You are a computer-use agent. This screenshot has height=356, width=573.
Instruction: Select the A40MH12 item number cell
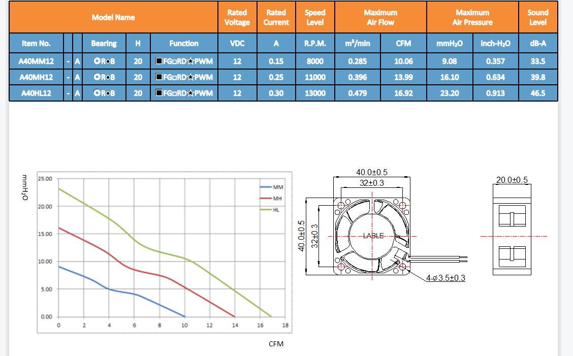[x=36, y=77]
